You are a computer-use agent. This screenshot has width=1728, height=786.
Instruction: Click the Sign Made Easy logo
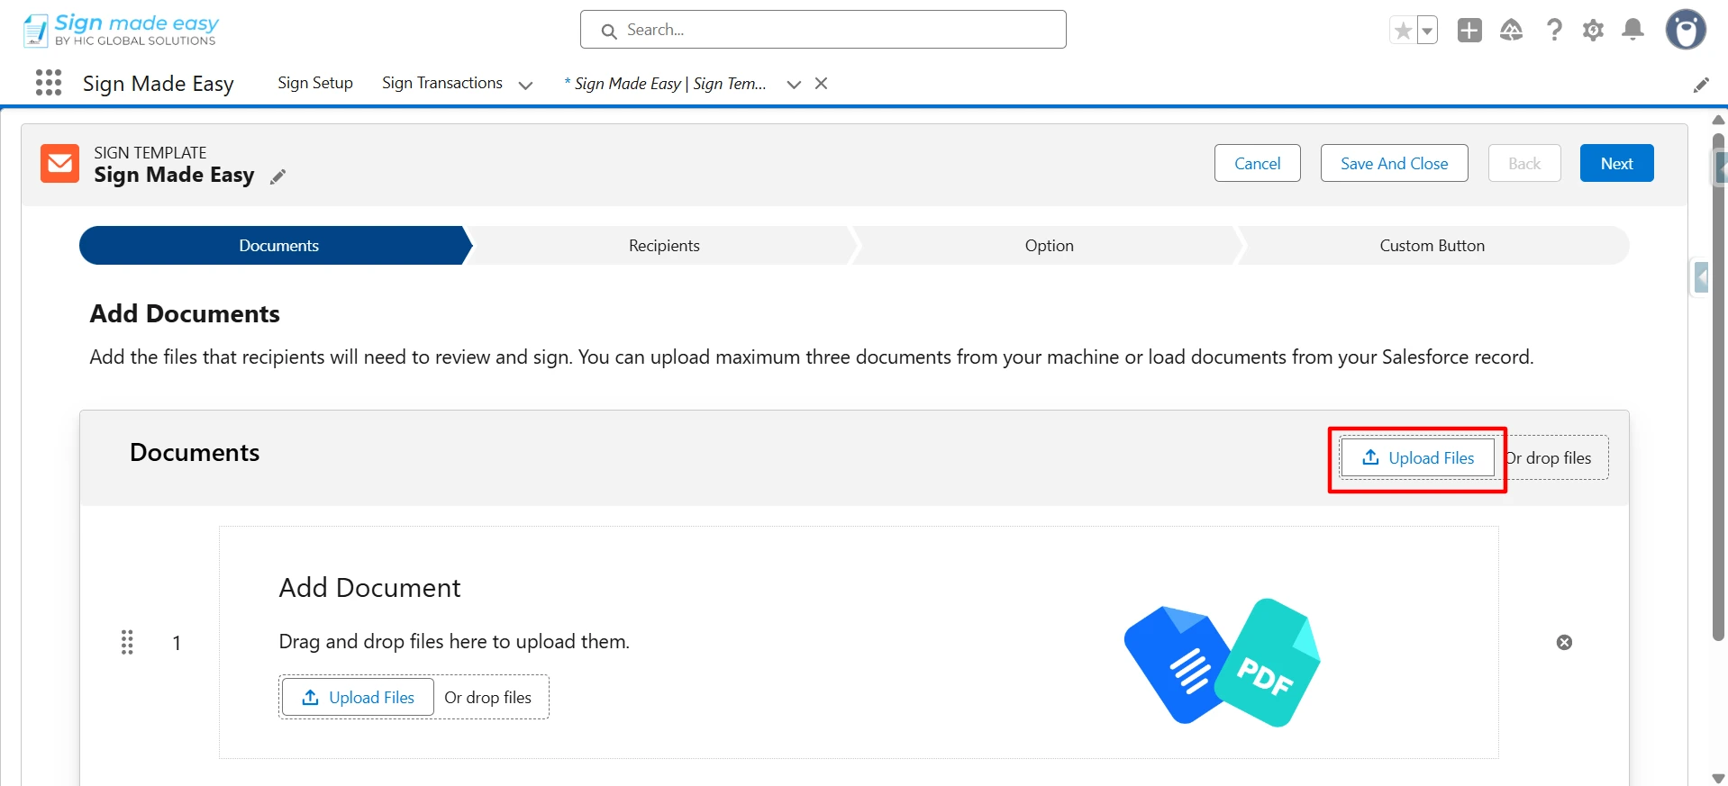(x=121, y=30)
